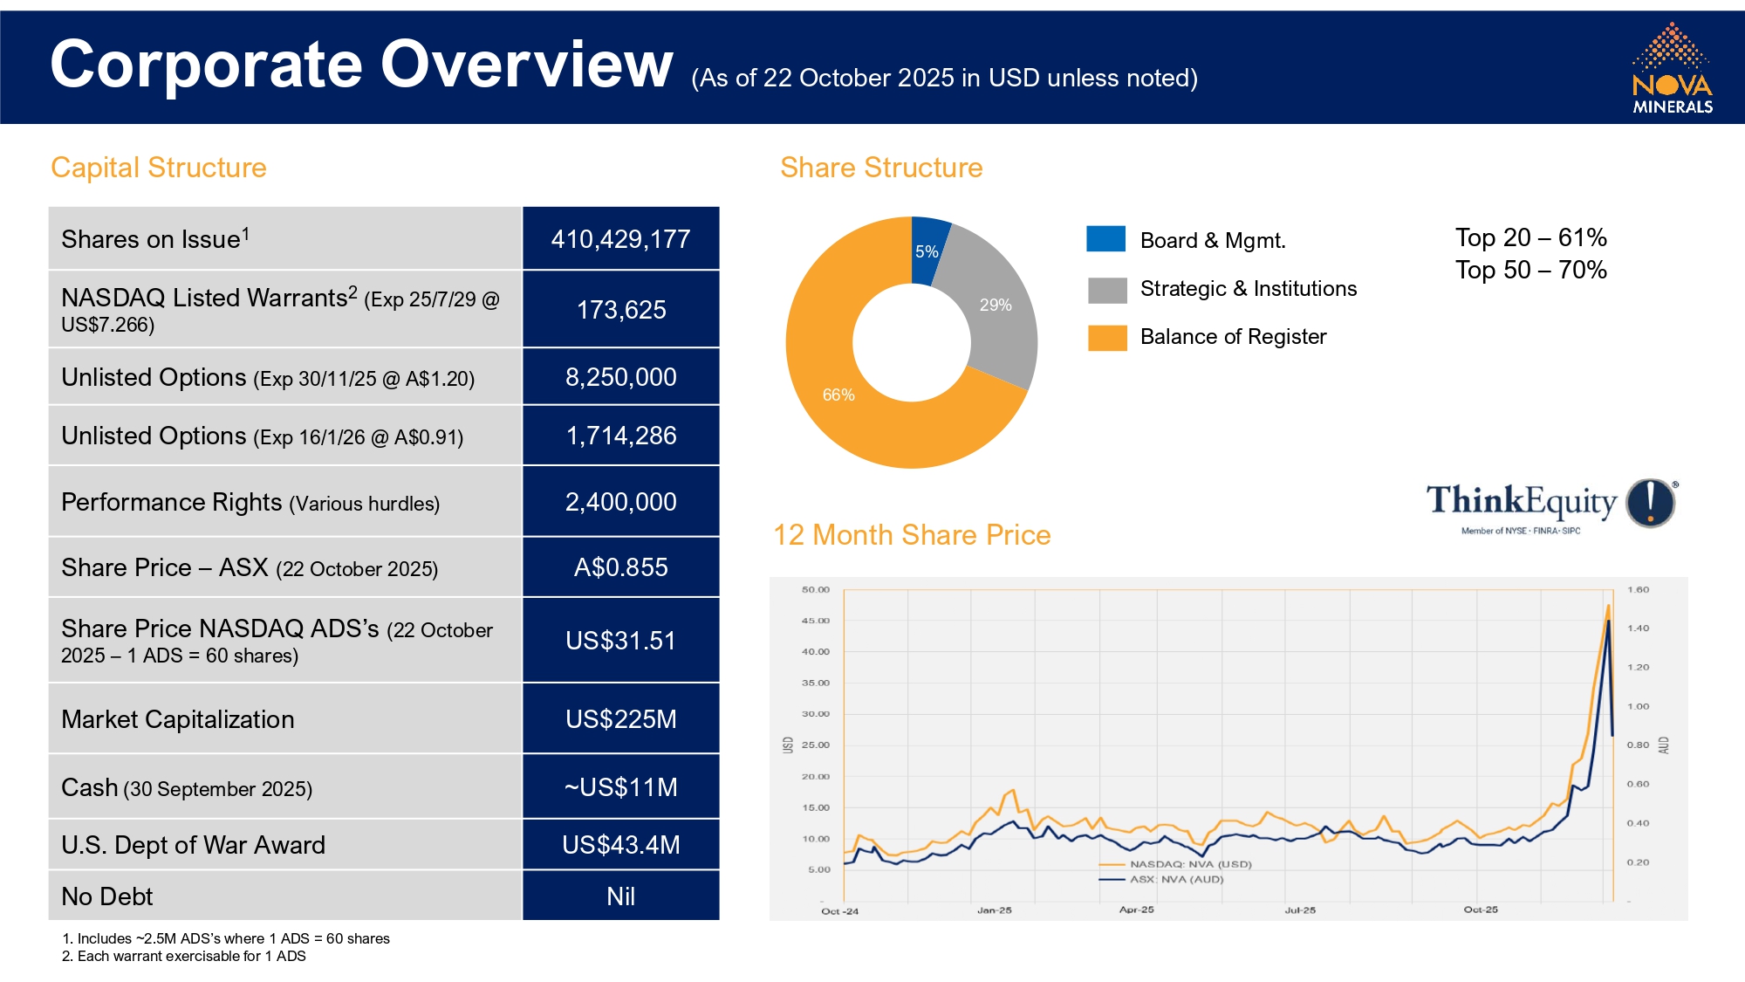Click the Nova Minerals logo
This screenshot has height=982, width=1745.
point(1672,68)
